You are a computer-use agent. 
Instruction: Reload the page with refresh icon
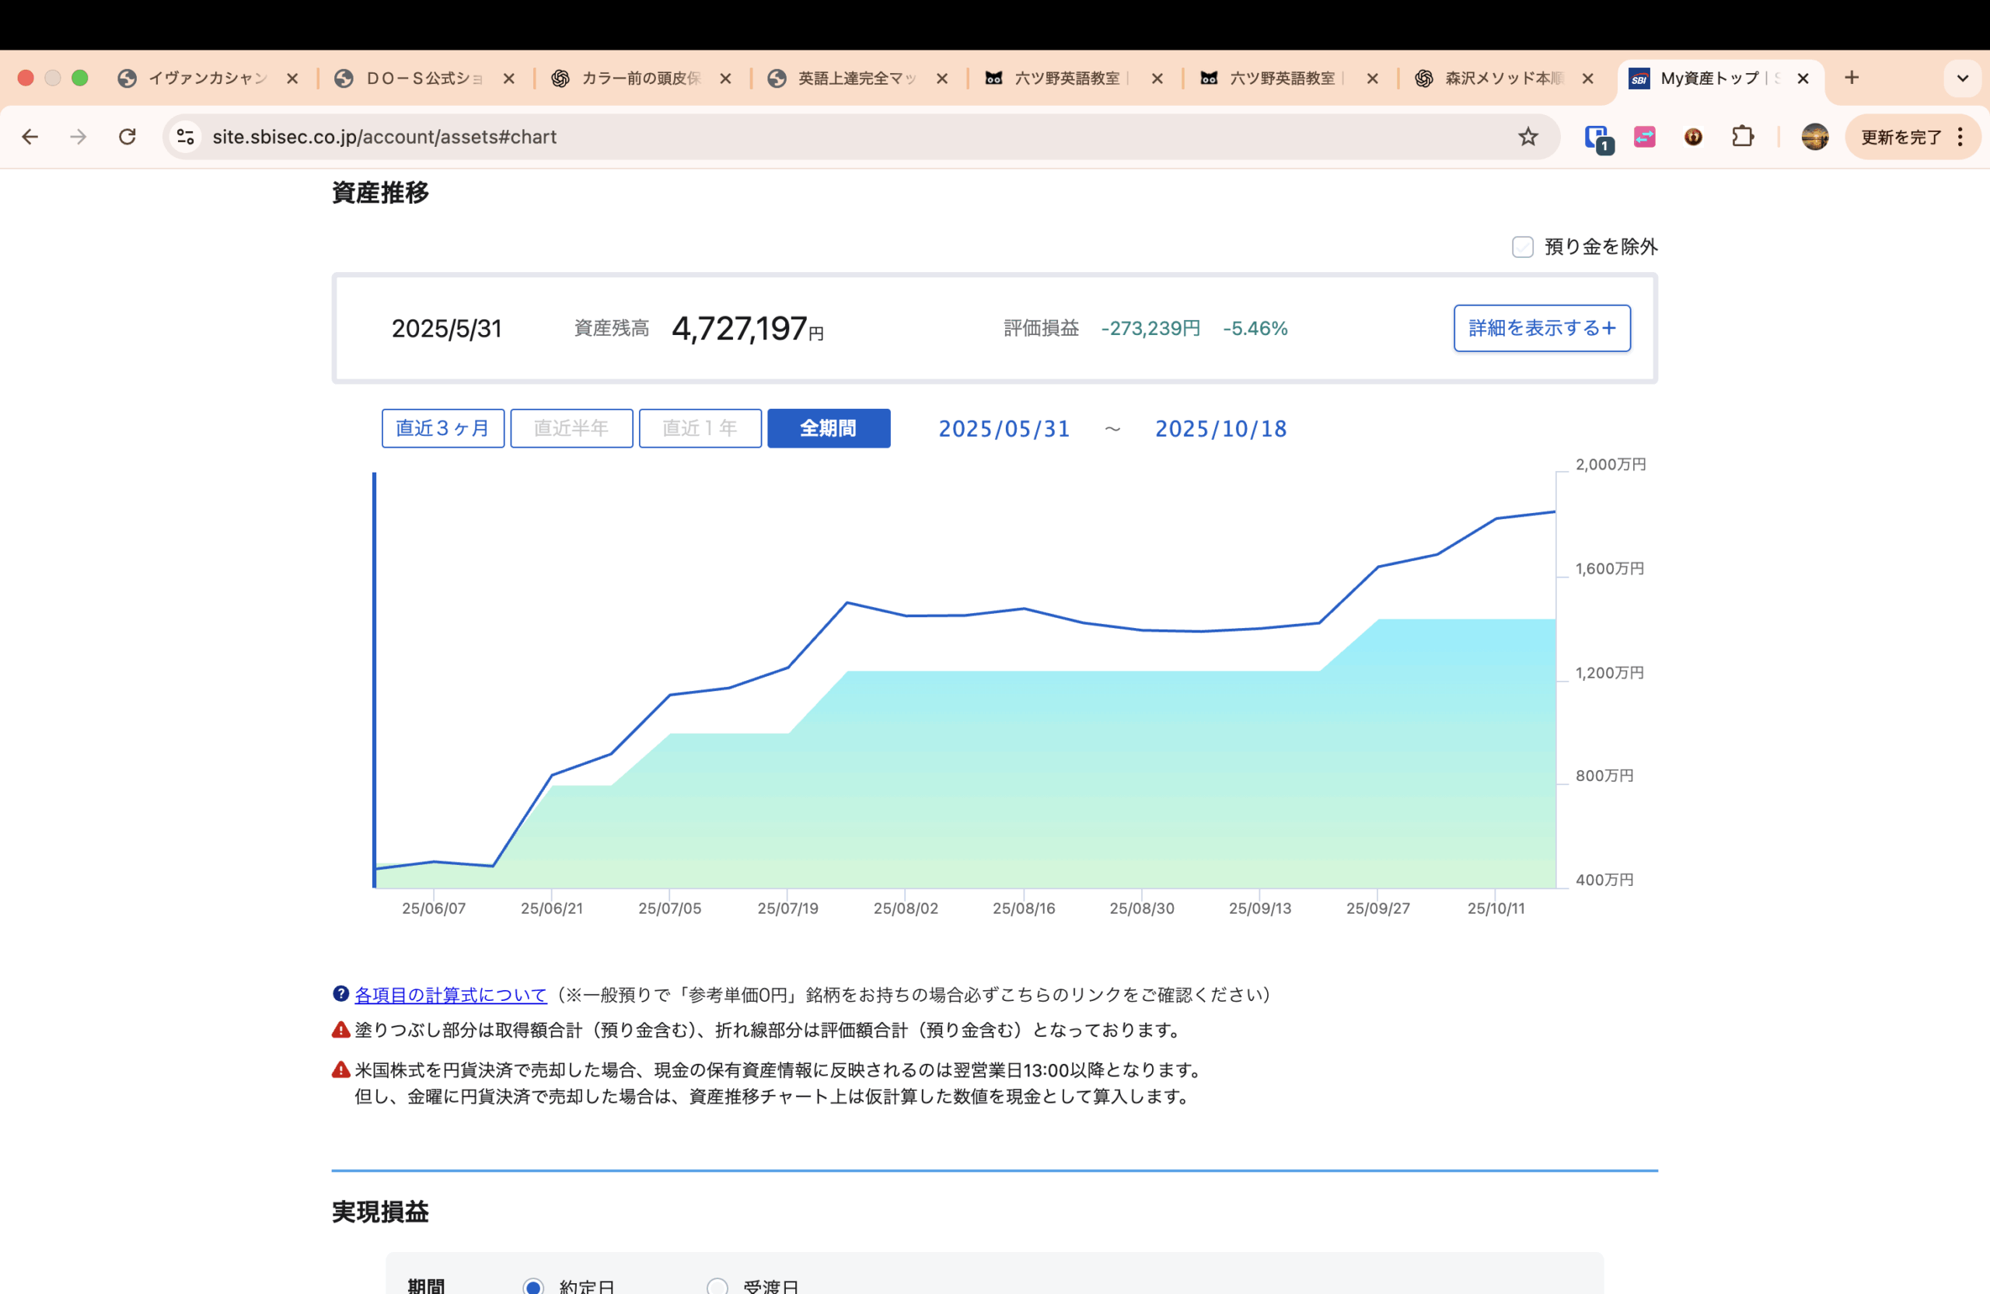coord(127,136)
